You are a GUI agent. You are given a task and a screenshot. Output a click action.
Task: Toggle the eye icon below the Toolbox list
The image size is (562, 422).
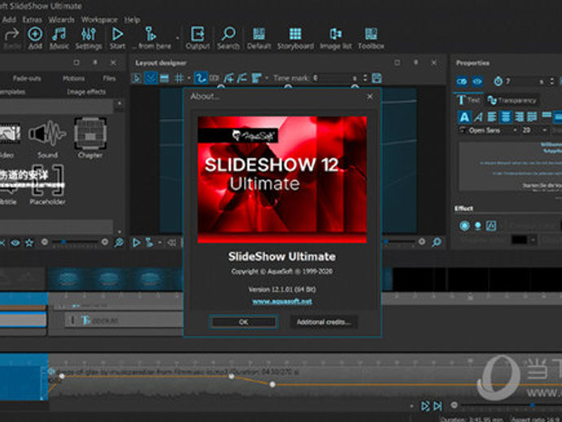[x=15, y=243]
